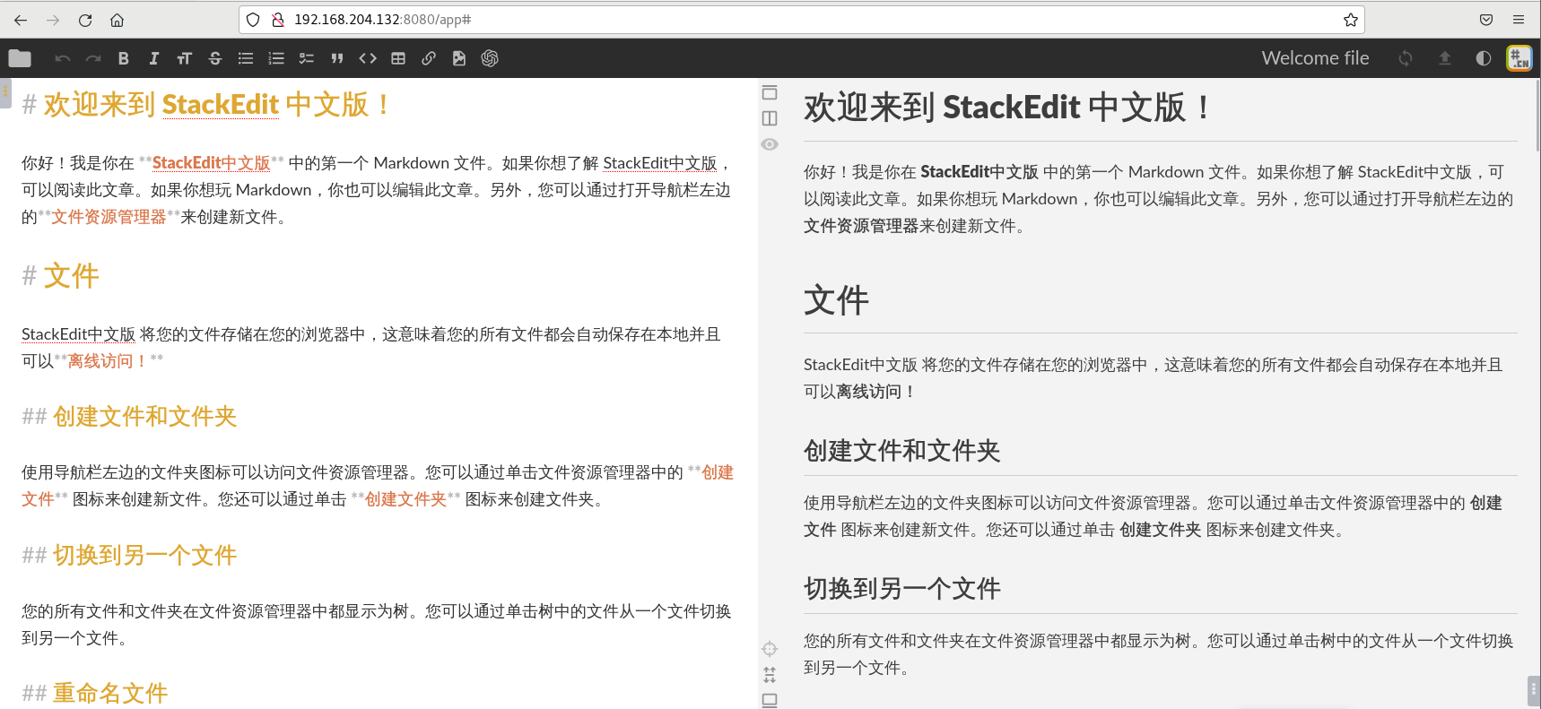Click the redo arrow in toolbar

92,58
